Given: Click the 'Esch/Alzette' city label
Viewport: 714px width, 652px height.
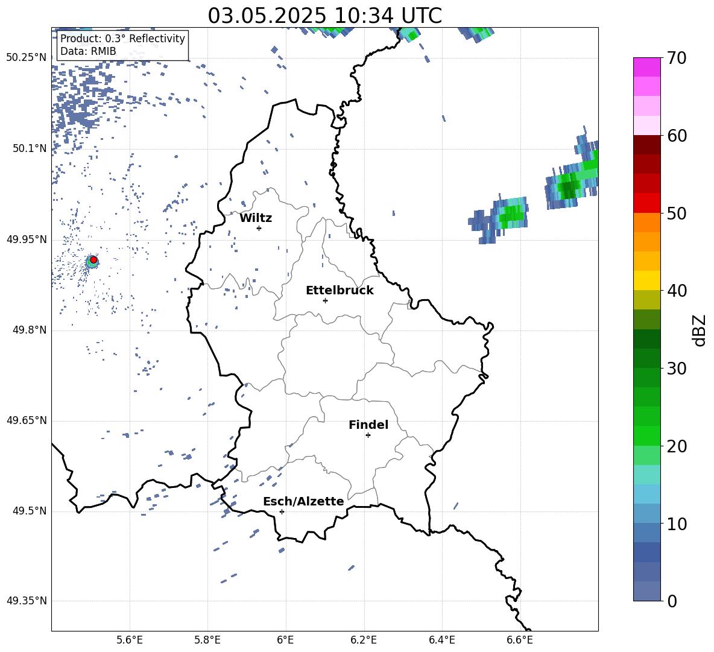Looking at the screenshot, I should [303, 501].
